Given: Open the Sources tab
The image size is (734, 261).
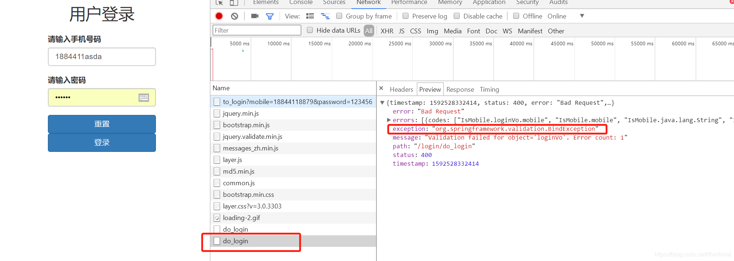Looking at the screenshot, I should (334, 3).
